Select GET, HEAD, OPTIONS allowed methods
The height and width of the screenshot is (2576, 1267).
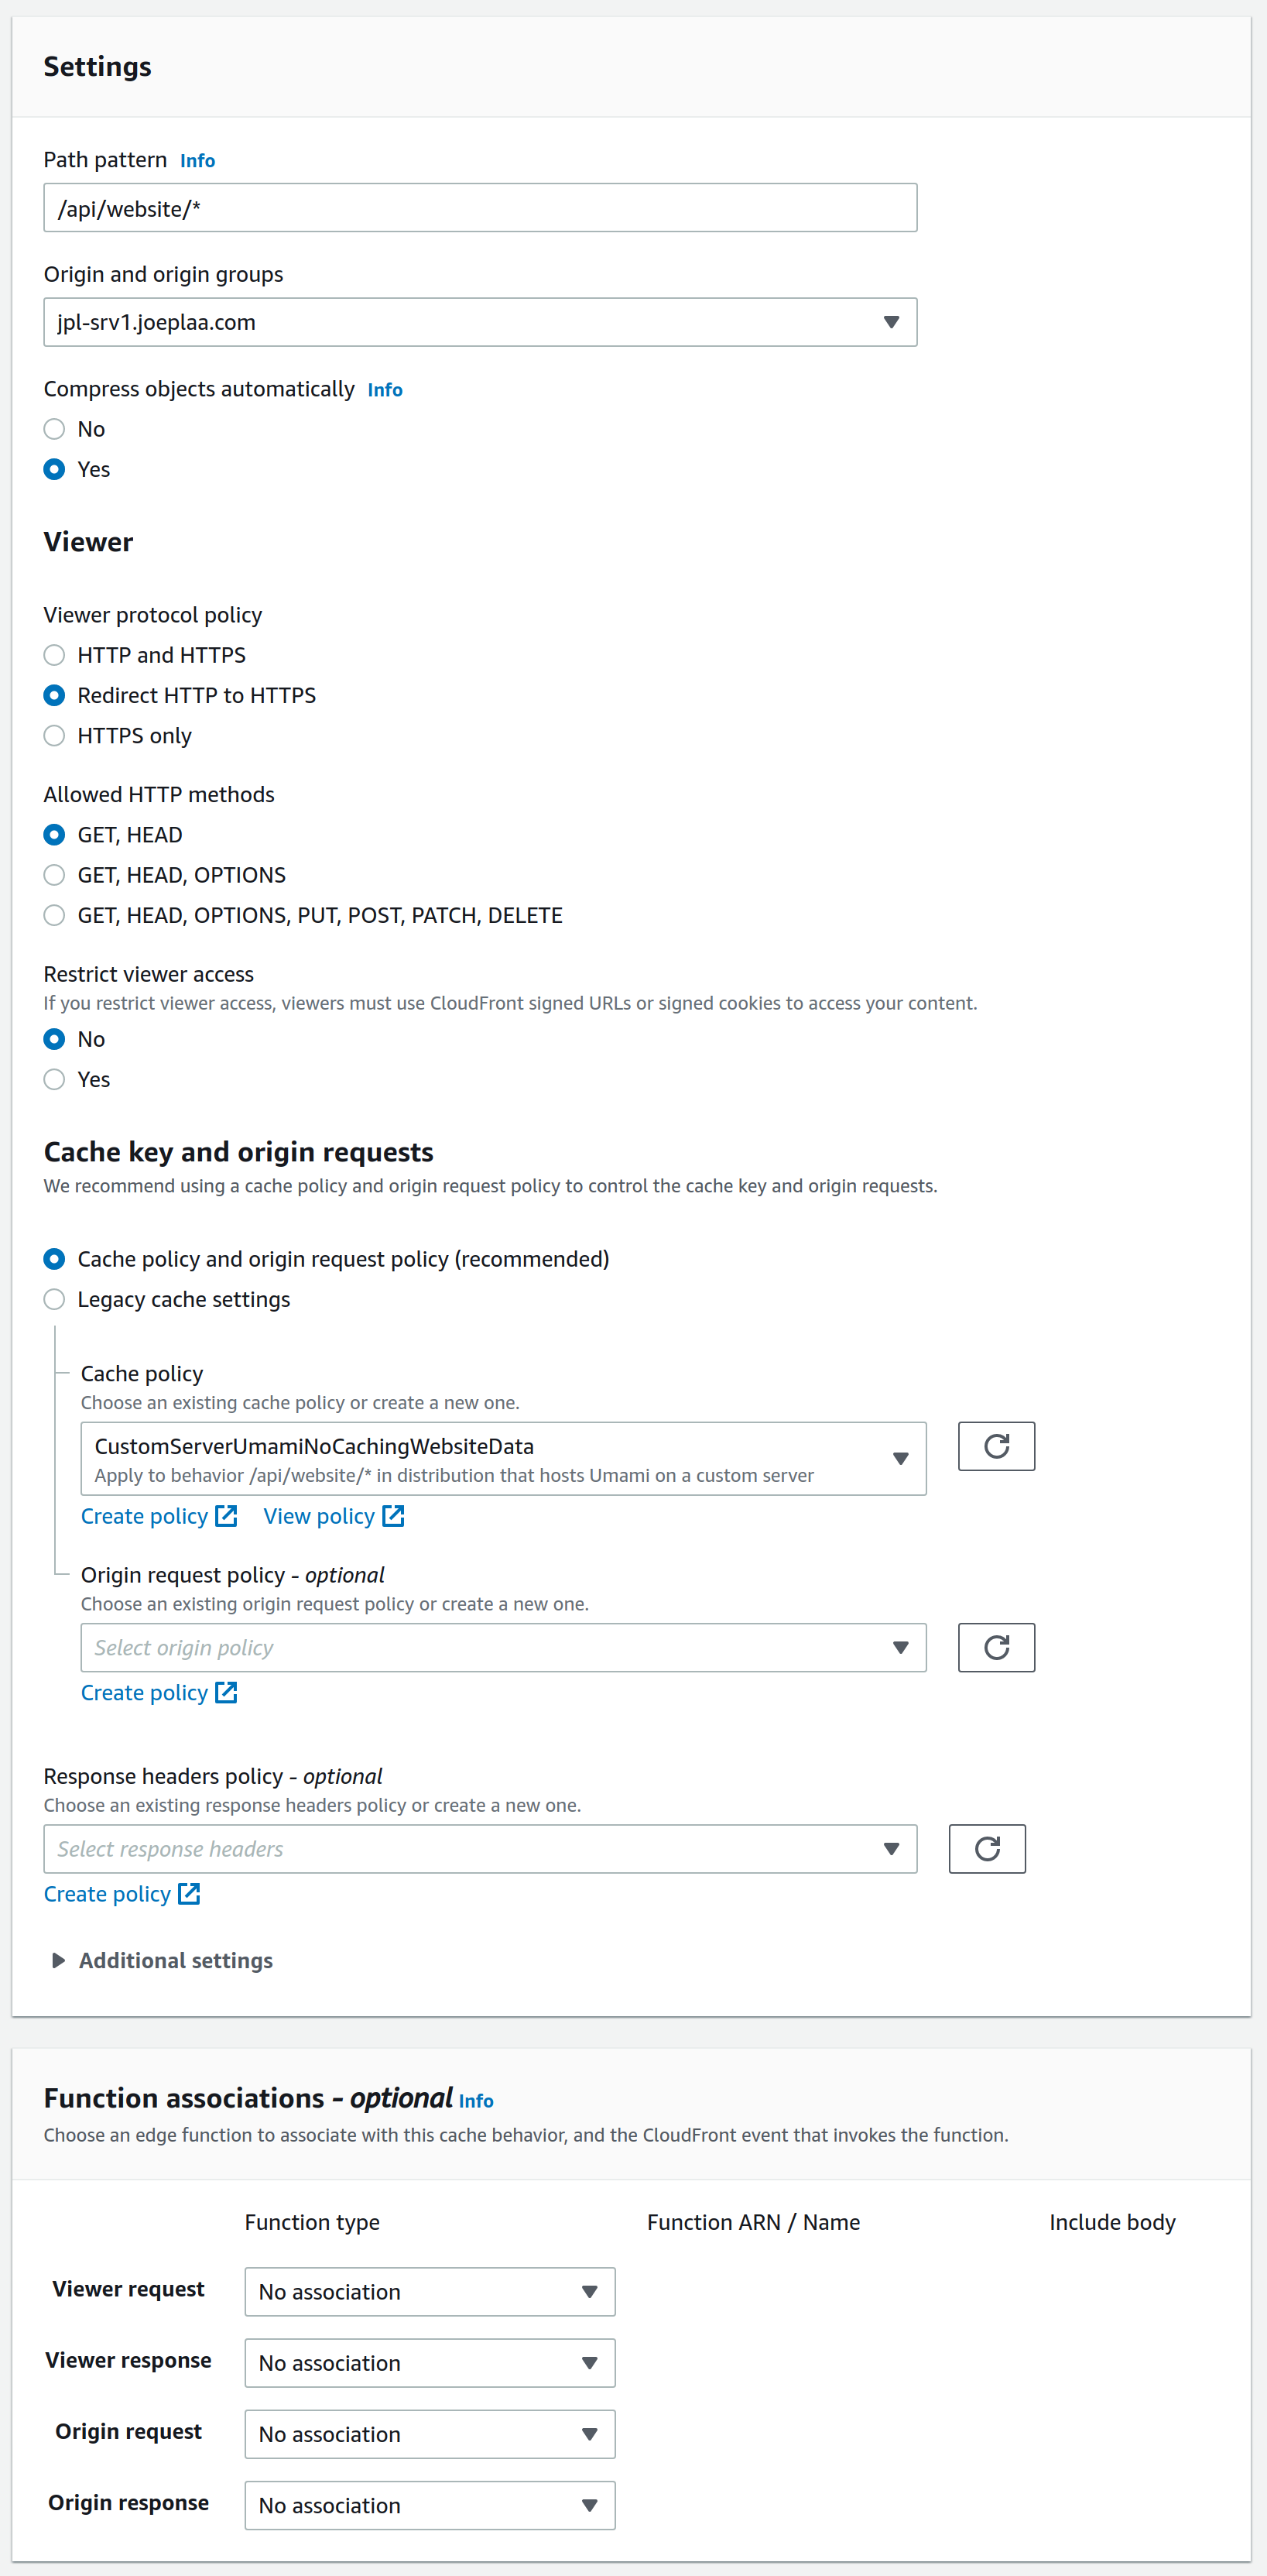tap(55, 875)
